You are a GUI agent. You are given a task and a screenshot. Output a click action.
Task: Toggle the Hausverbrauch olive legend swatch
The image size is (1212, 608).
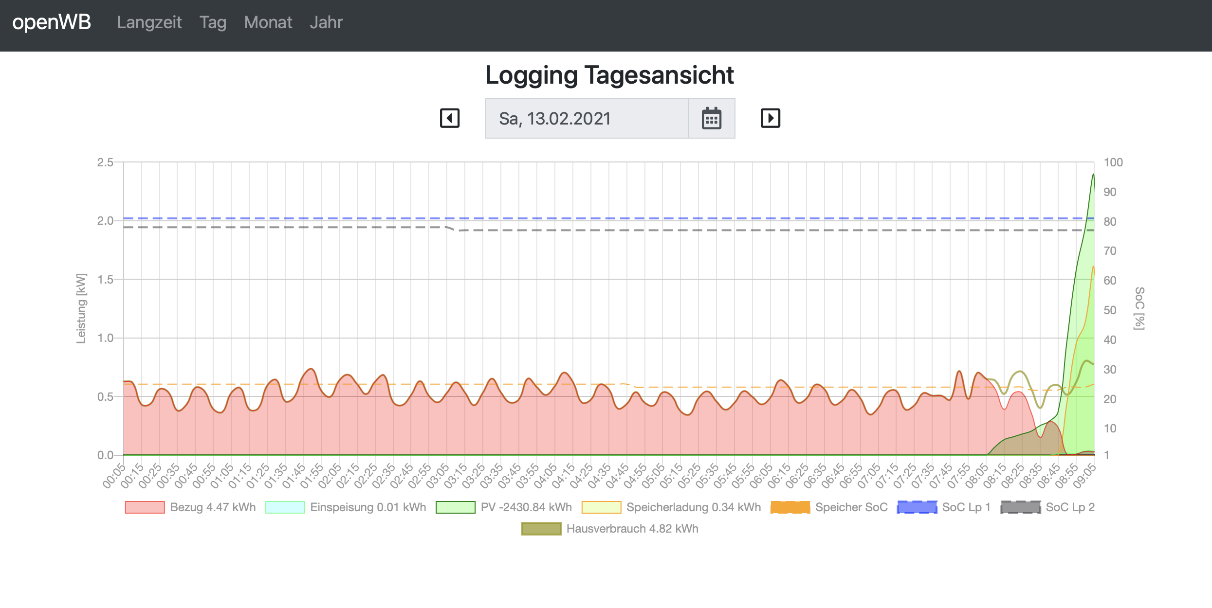(x=541, y=529)
